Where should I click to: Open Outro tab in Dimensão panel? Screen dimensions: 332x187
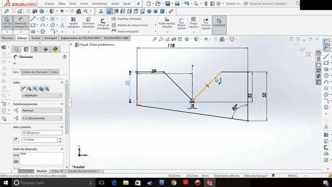(54, 72)
